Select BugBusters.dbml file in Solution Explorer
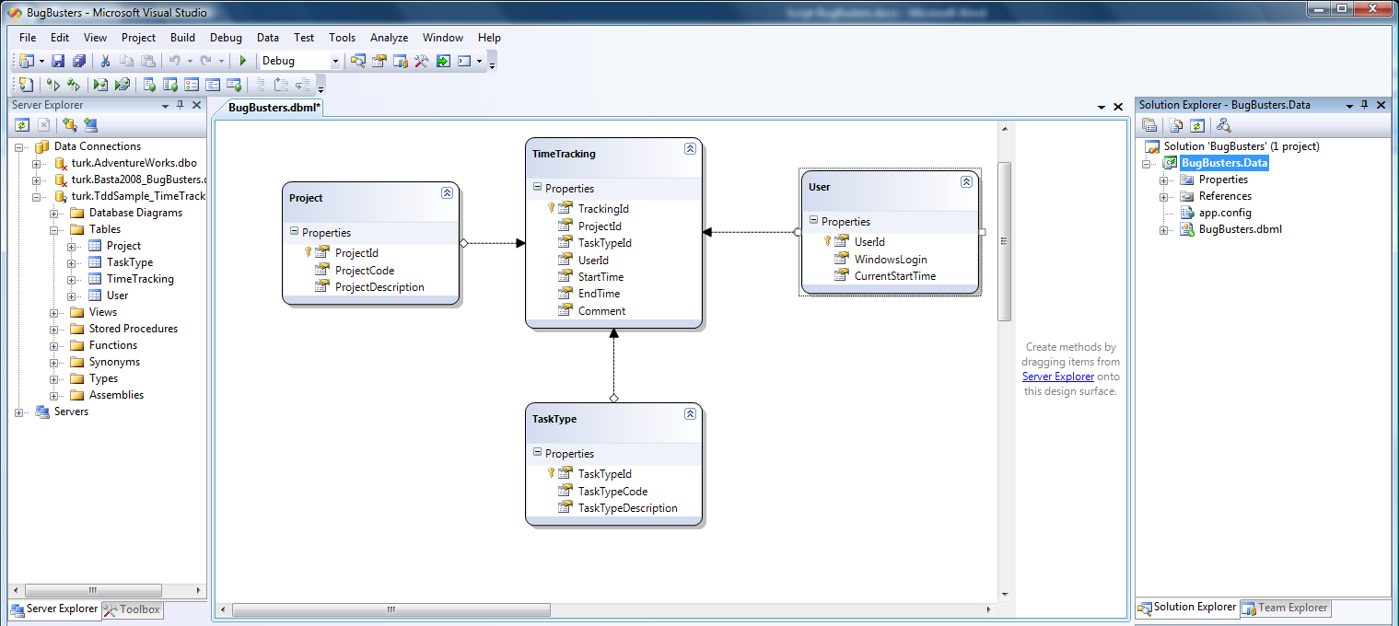Image resolution: width=1399 pixels, height=626 pixels. click(1240, 229)
